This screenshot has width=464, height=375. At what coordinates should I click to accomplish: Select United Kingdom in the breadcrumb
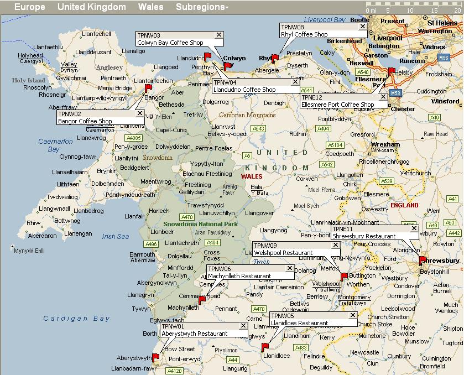point(91,7)
